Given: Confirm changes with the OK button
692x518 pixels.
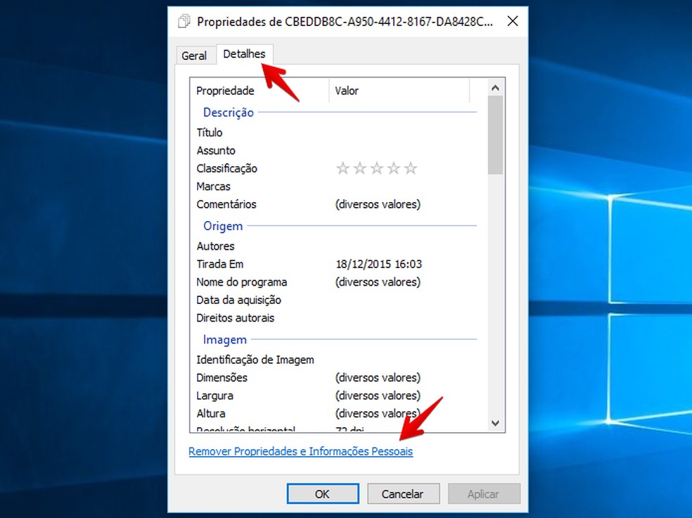Looking at the screenshot, I should click(322, 493).
